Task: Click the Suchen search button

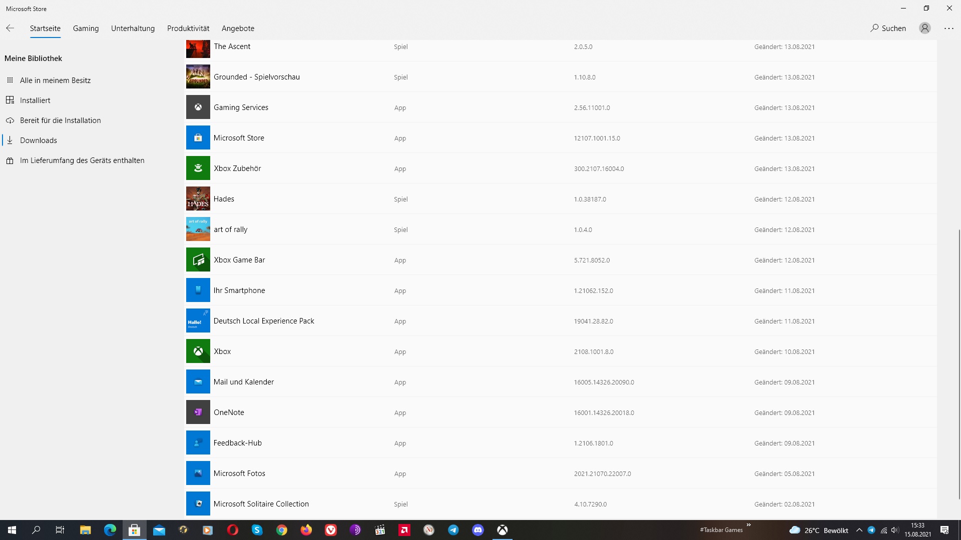Action: (x=888, y=28)
